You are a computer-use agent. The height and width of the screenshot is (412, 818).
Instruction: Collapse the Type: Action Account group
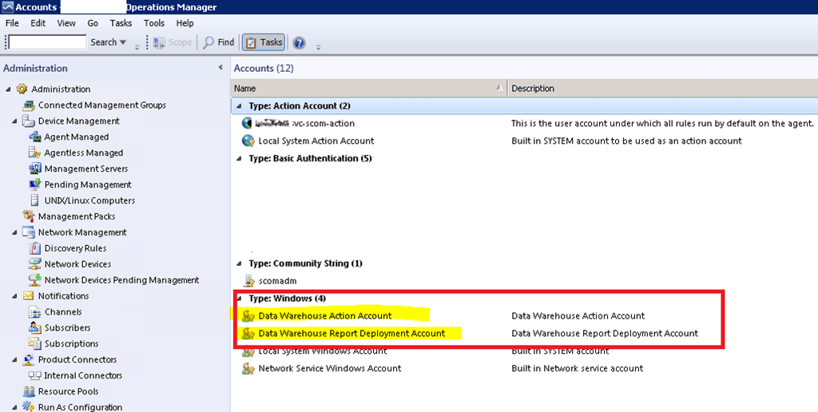[x=239, y=106]
